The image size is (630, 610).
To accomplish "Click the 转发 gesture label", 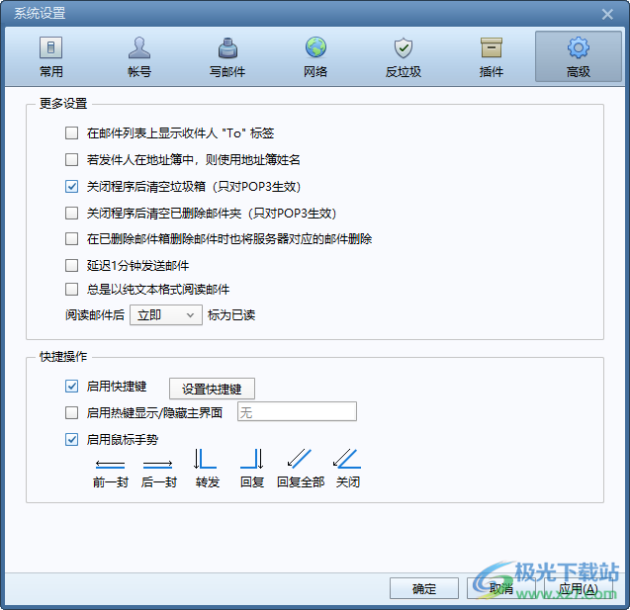I will 208,481.
